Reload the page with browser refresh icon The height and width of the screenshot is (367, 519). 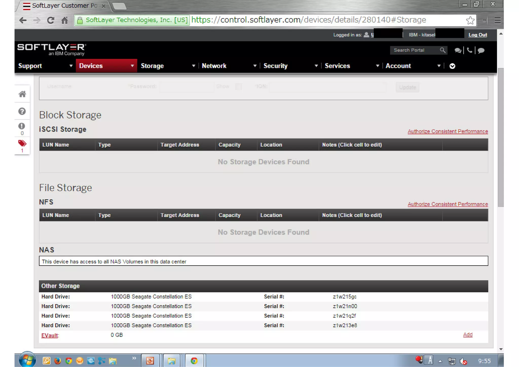click(x=51, y=20)
